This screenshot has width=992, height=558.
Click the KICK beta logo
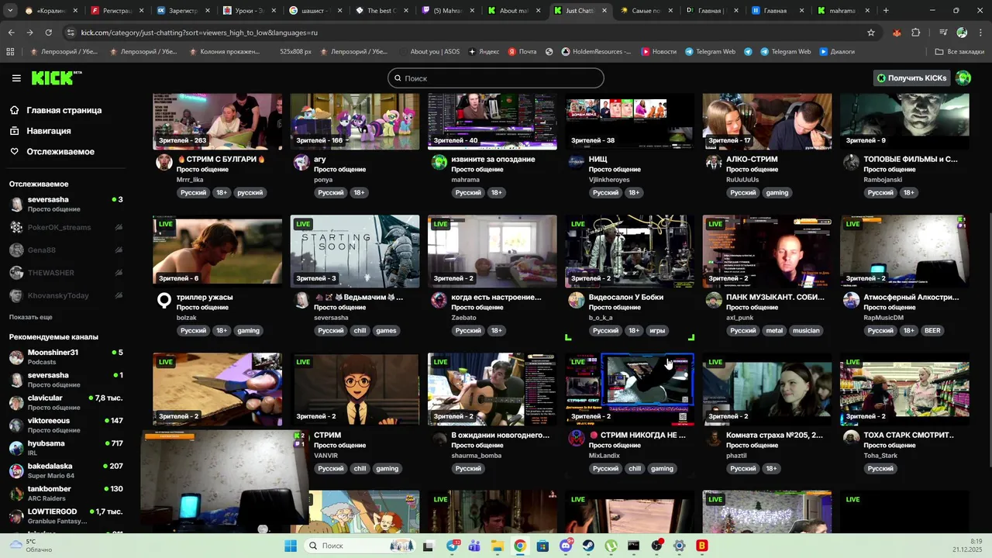click(57, 78)
